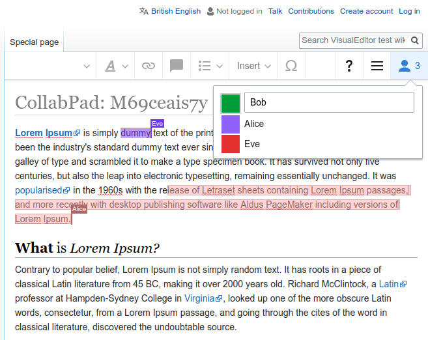Click the comment speech bubble icon

pos(177,66)
